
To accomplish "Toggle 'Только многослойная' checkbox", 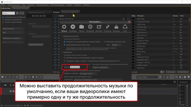I will 3,22.
